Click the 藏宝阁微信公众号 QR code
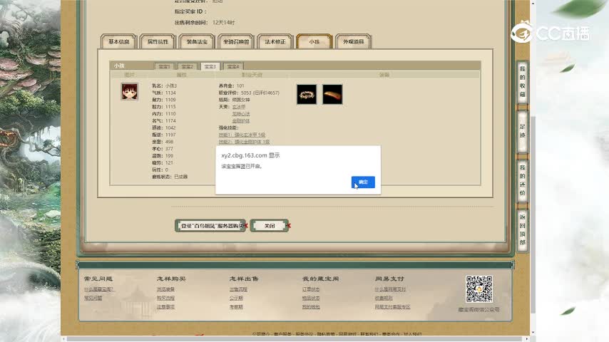This screenshot has height=342, width=609. coord(479,289)
